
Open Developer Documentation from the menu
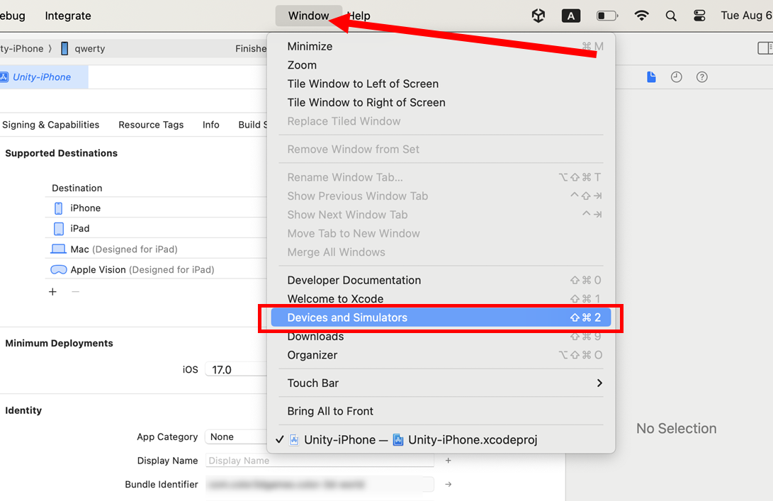pyautogui.click(x=441, y=280)
